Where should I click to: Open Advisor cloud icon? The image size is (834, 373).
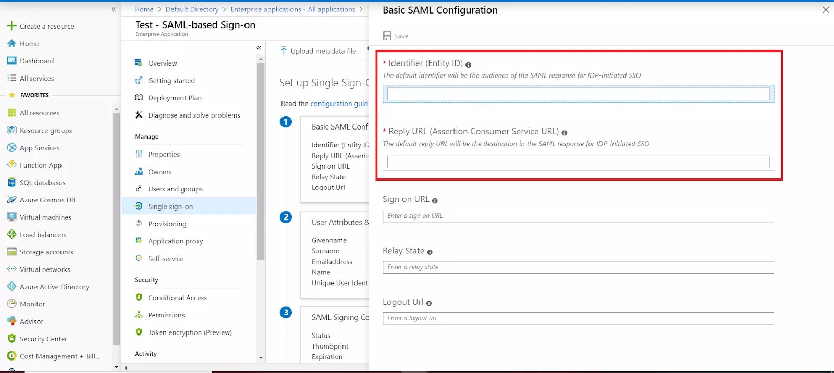(11, 321)
